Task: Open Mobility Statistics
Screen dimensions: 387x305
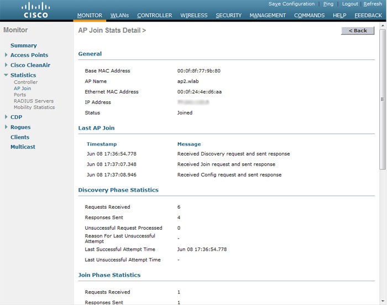Action: pyautogui.click(x=34, y=107)
